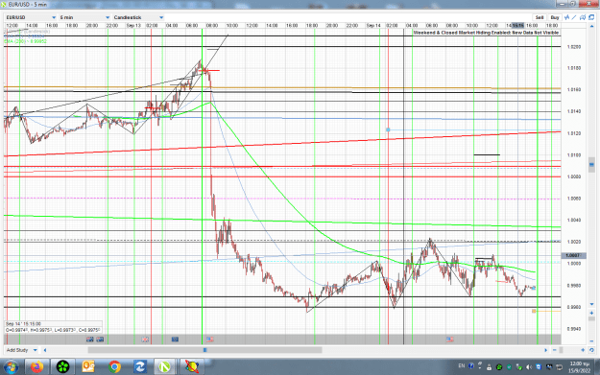Click the time zoom in plus icon
Screen dimensions: 600x375
click(583, 350)
